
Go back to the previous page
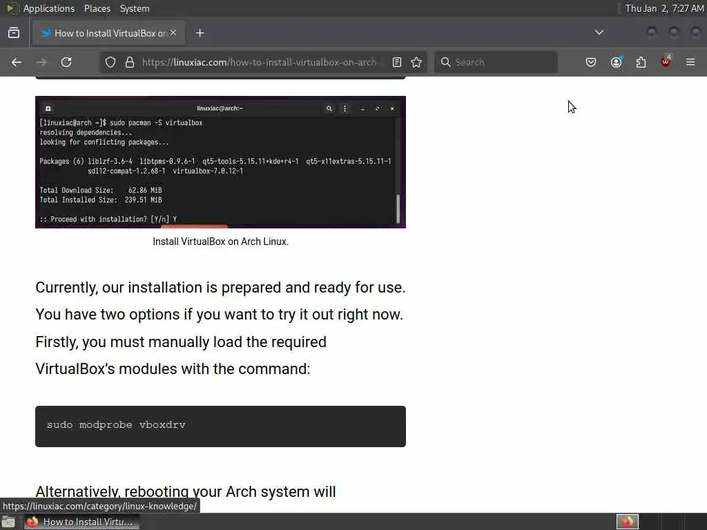tap(17, 62)
